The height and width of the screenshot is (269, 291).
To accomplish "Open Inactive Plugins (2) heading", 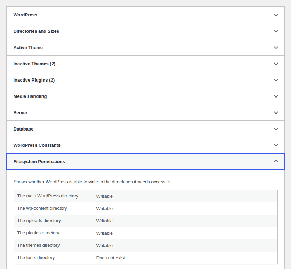I will [x=34, y=80].
